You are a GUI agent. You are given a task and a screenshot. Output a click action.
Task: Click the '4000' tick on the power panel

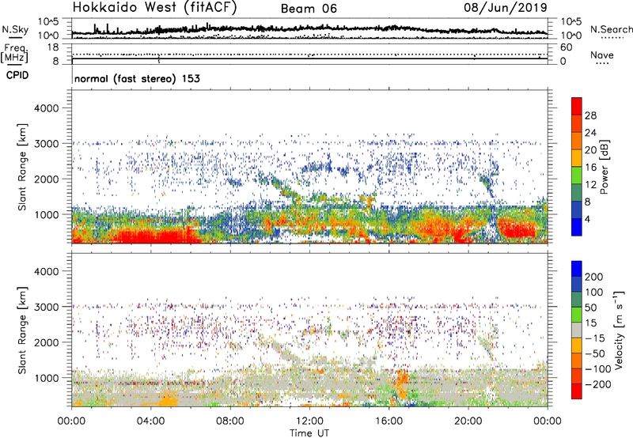click(47, 108)
